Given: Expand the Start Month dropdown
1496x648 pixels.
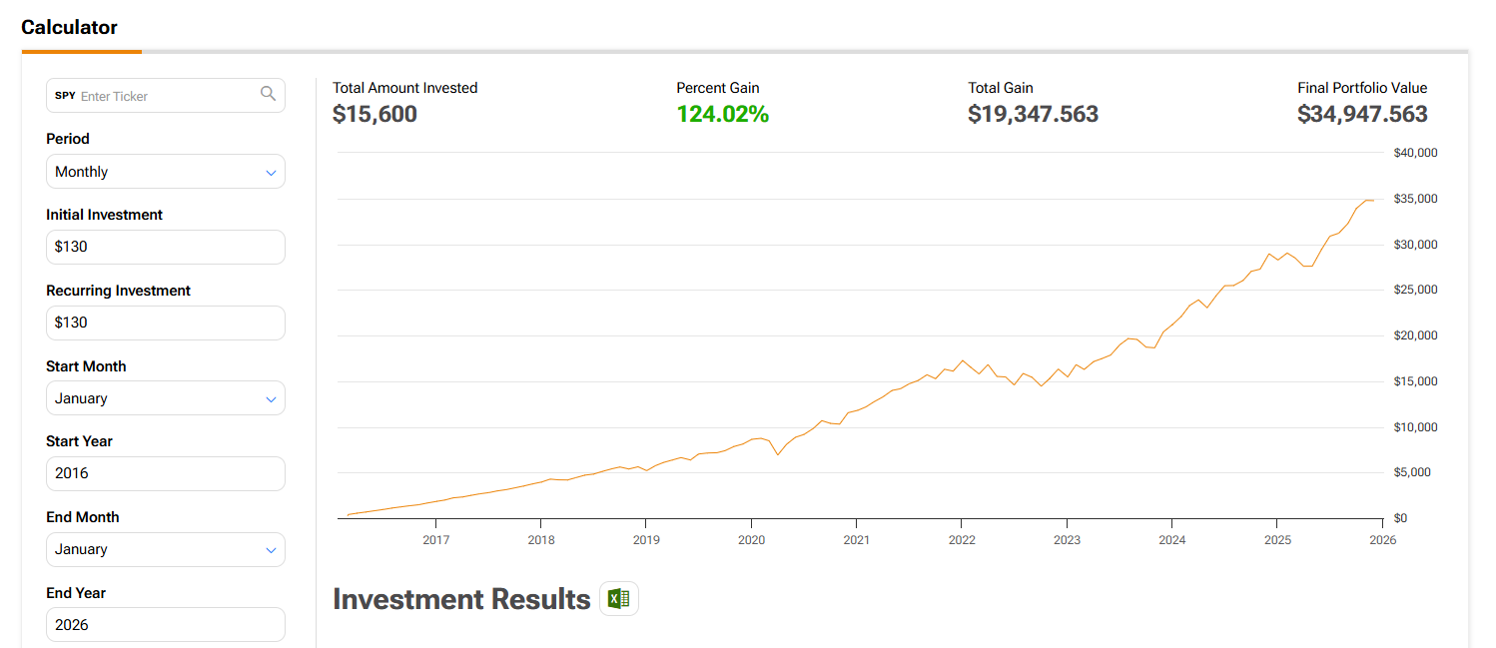Looking at the screenshot, I should (166, 398).
